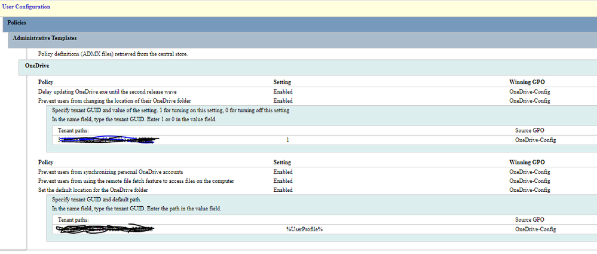
Task: Click Source GPO header above %UserProfile% row
Action: [529, 220]
